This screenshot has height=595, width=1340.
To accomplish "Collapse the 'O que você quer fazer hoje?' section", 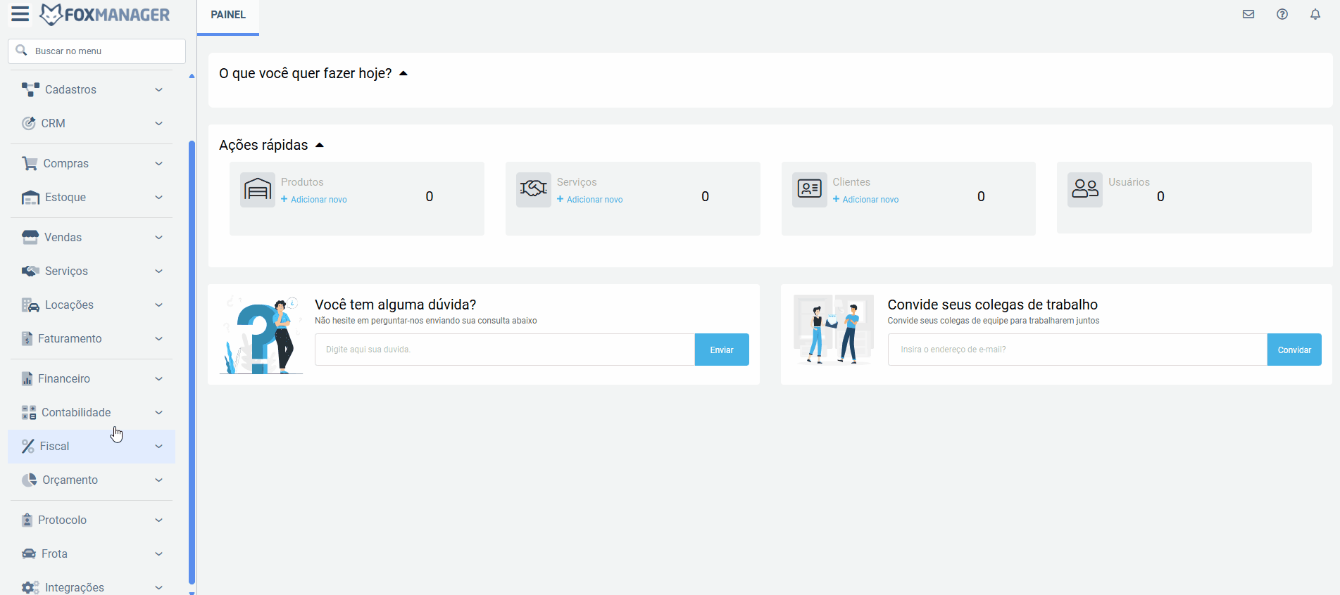I will click(403, 73).
